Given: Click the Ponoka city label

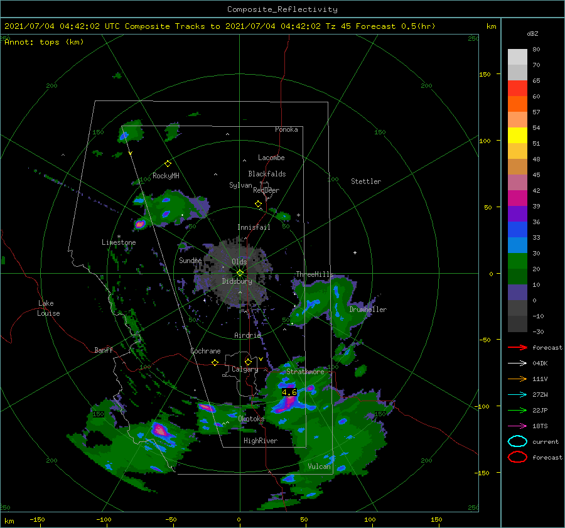Looking at the screenshot, I should tap(286, 129).
